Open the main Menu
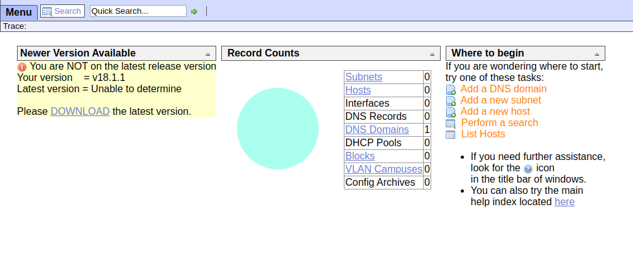Image resolution: width=633 pixels, height=261 pixels. (18, 12)
